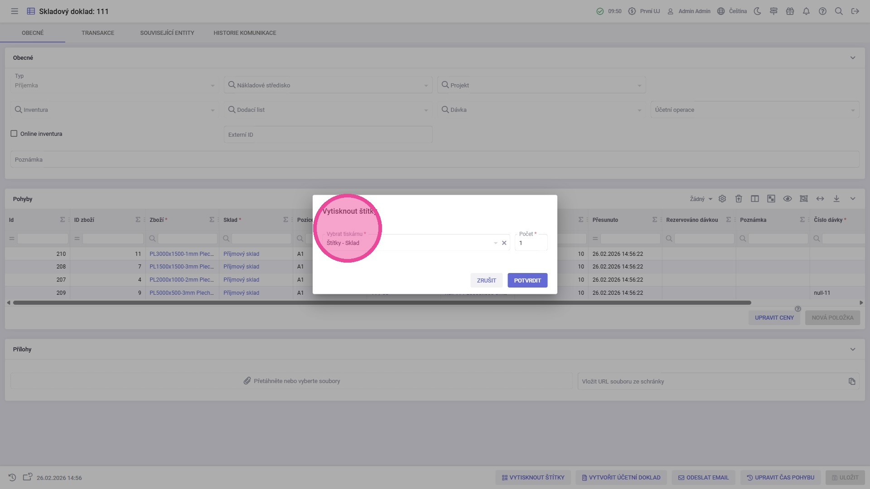This screenshot has height=489, width=870.
Task: Open the hamburger menu icon
Action: tap(14, 11)
